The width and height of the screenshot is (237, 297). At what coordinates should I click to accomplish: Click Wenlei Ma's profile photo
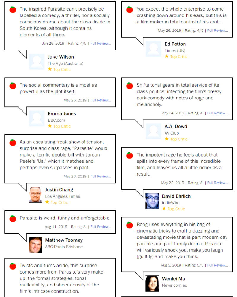(x=152, y=283)
